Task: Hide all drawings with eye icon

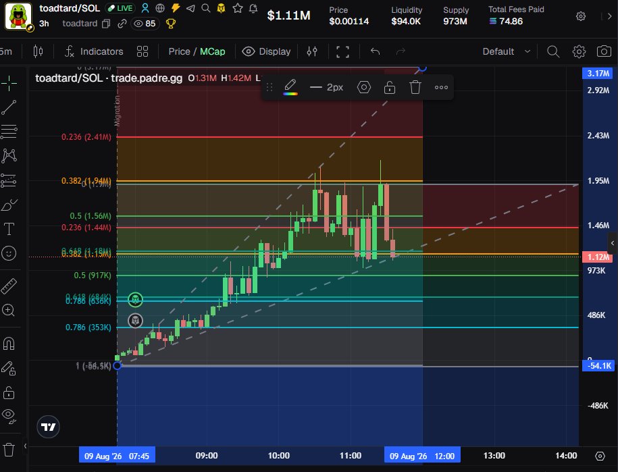Action: [x=9, y=415]
